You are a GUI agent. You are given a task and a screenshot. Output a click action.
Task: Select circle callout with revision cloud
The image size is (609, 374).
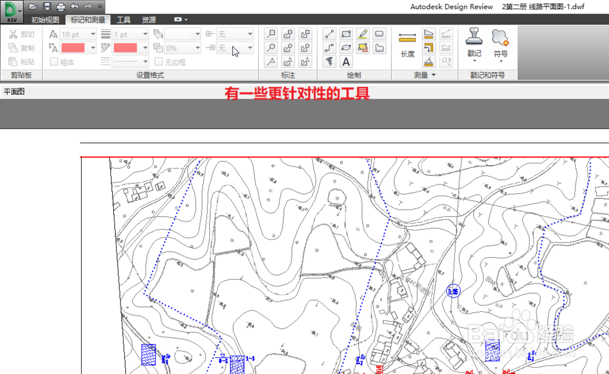[x=288, y=48]
